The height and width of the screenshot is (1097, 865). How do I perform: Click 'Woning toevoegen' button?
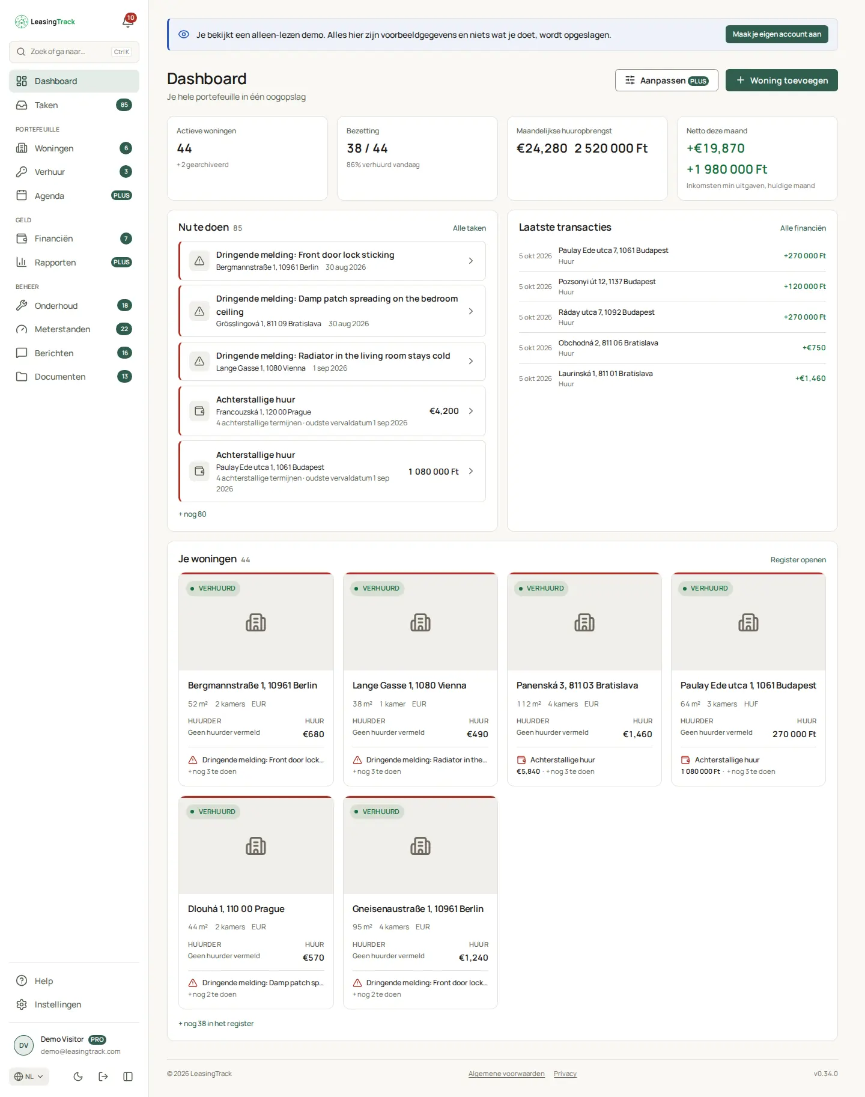782,81
